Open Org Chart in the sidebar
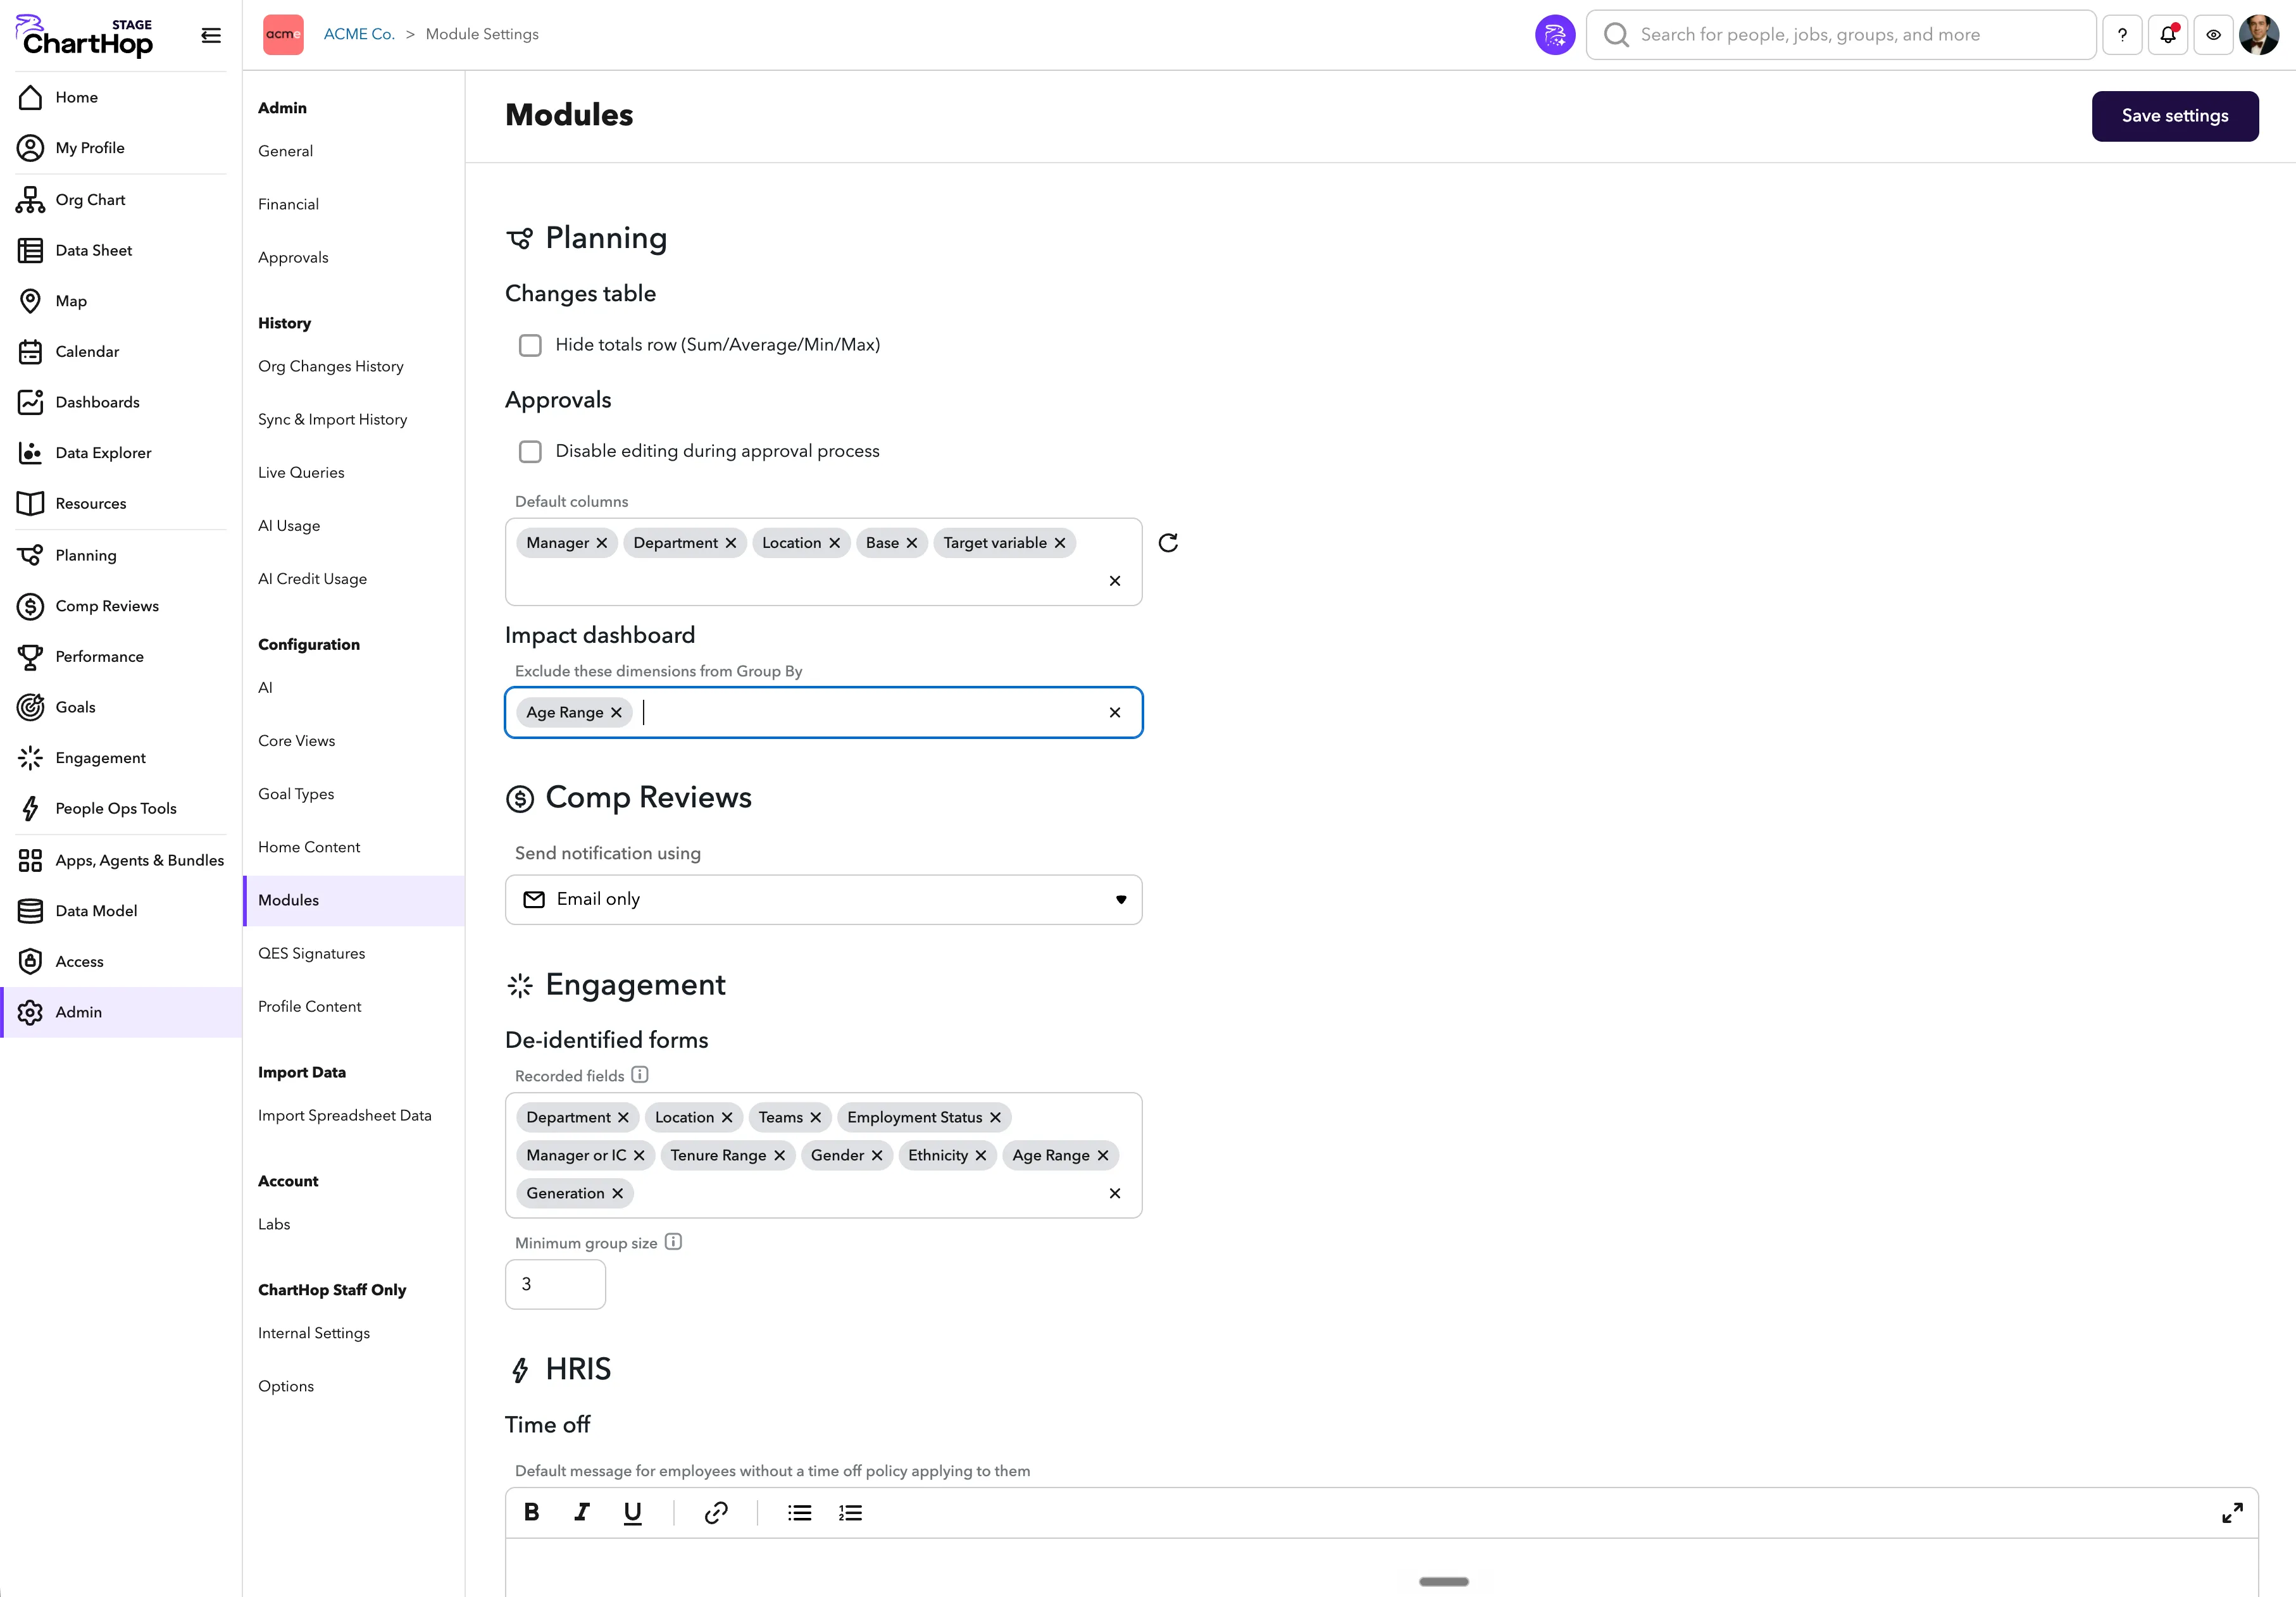 (121, 200)
